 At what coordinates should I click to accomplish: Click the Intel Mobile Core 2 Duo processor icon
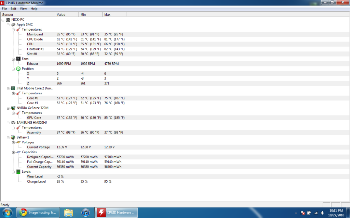[x=13, y=88]
